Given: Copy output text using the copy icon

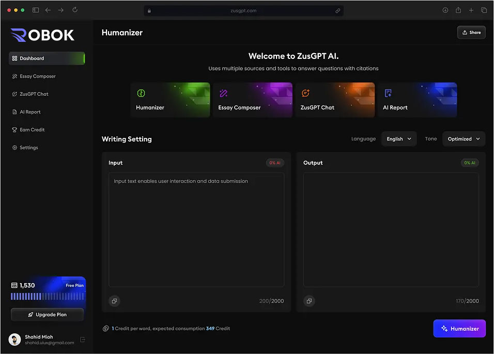Looking at the screenshot, I should click(x=309, y=301).
